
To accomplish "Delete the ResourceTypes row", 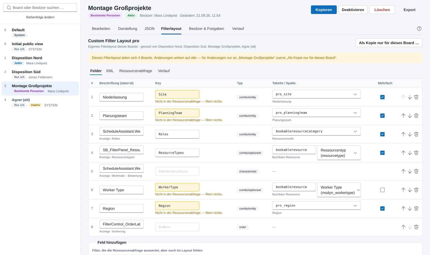I will tap(416, 153).
